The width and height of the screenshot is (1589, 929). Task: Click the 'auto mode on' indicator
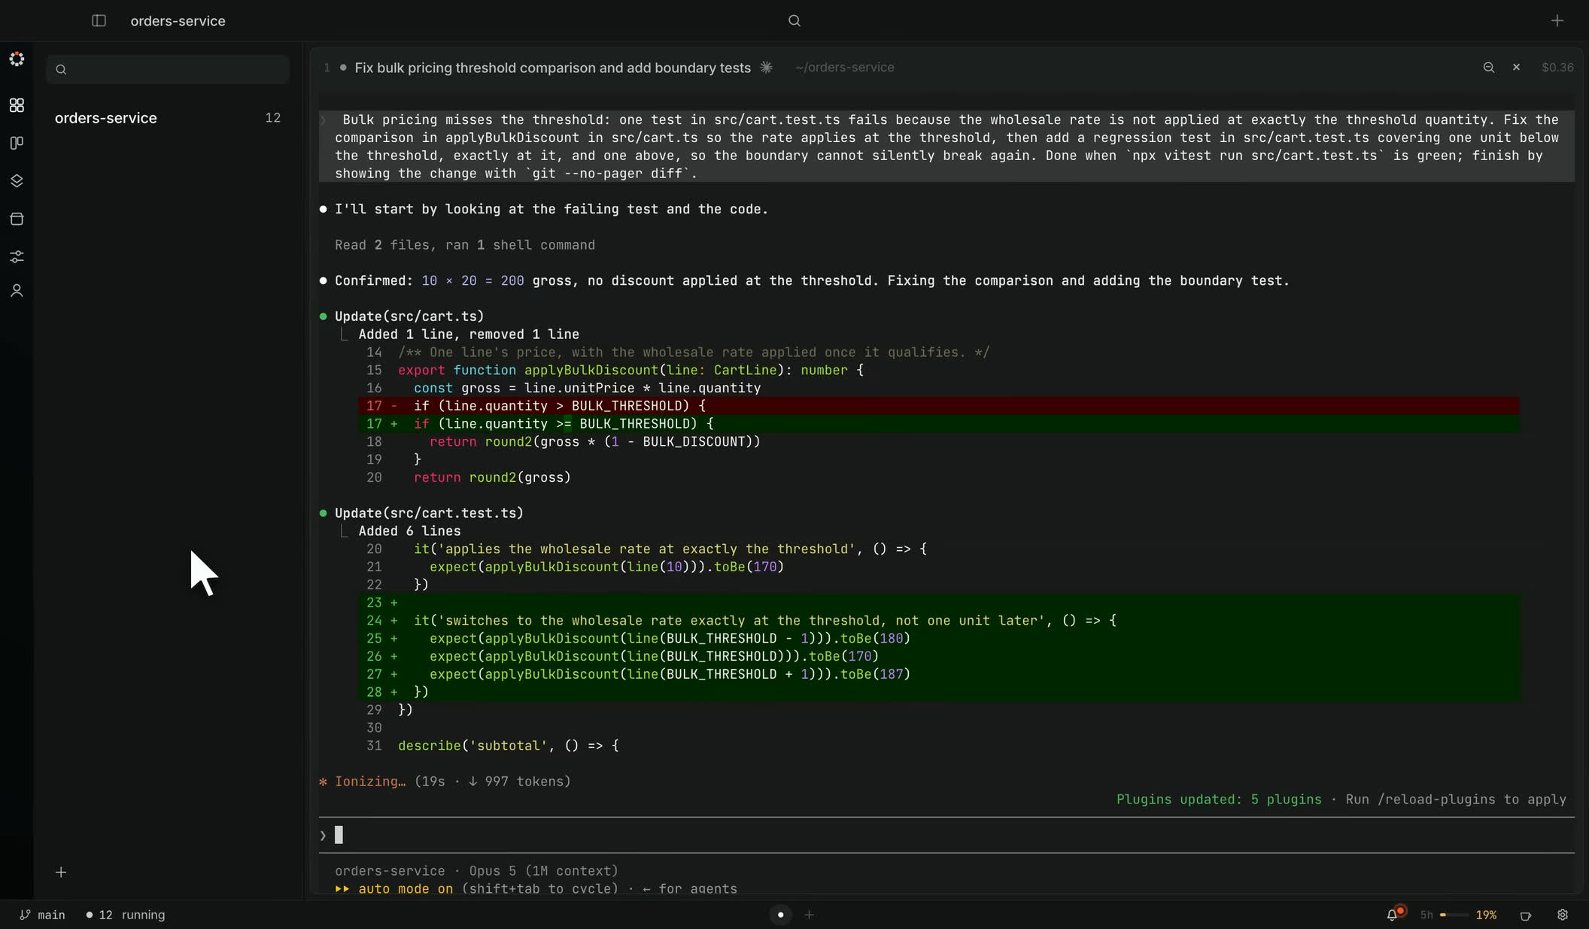click(x=406, y=888)
